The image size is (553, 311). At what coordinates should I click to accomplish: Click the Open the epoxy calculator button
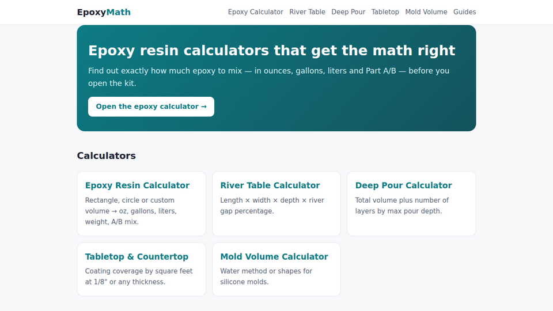tap(151, 107)
